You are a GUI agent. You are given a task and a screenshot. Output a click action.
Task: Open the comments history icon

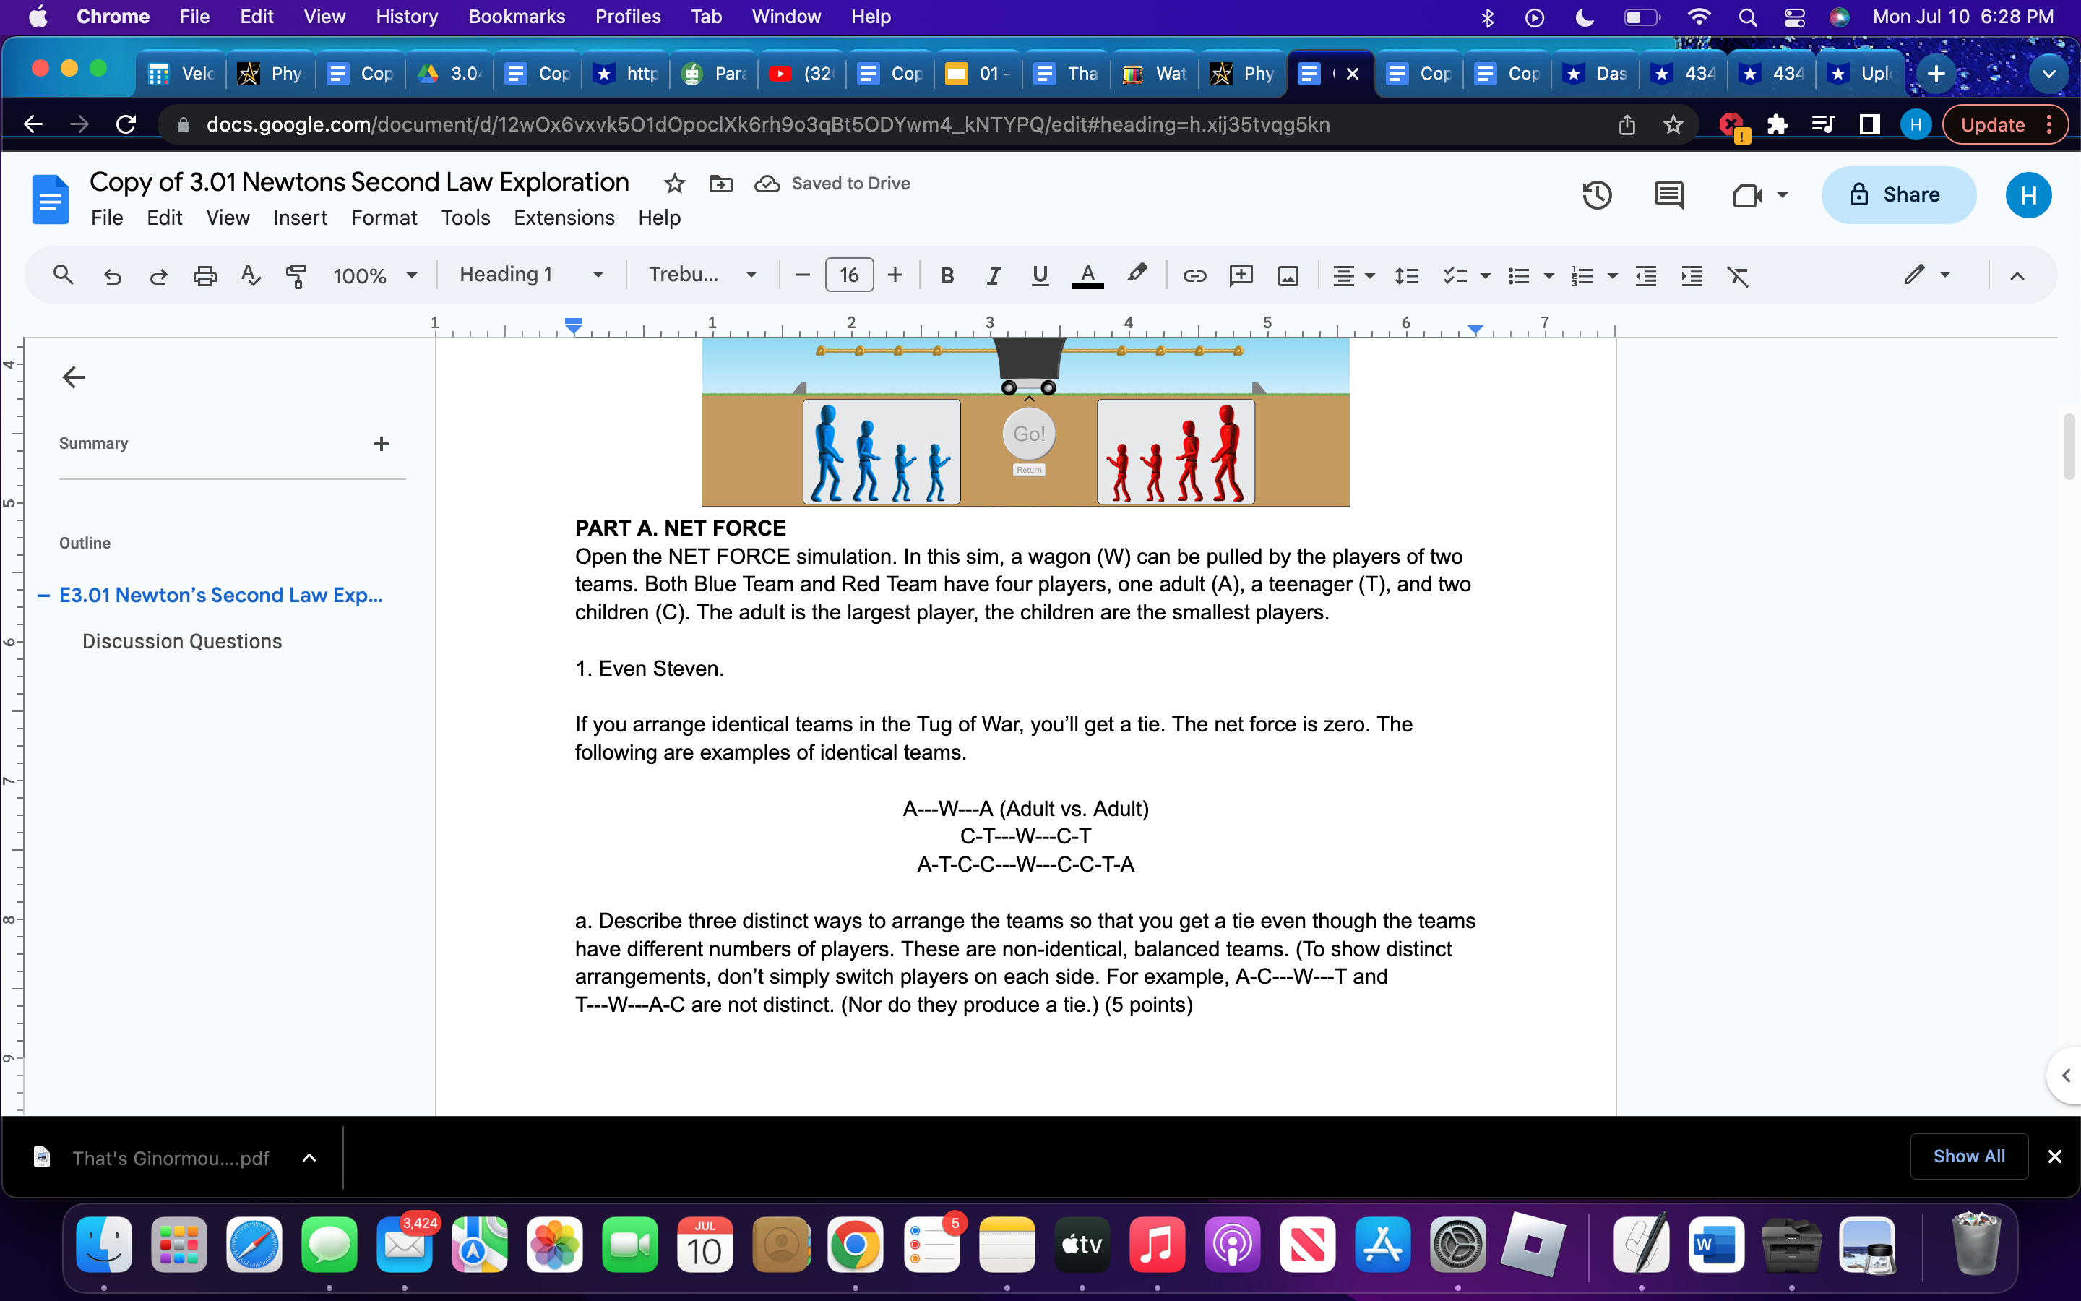[1668, 195]
